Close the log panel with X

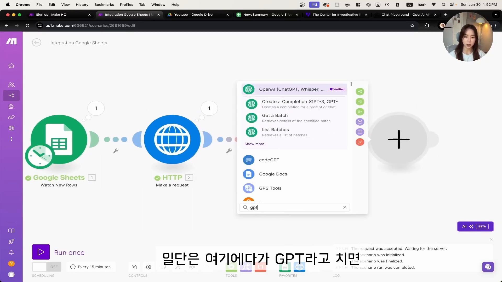tap(491, 239)
